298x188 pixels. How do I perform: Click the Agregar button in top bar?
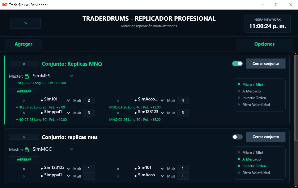click(23, 44)
